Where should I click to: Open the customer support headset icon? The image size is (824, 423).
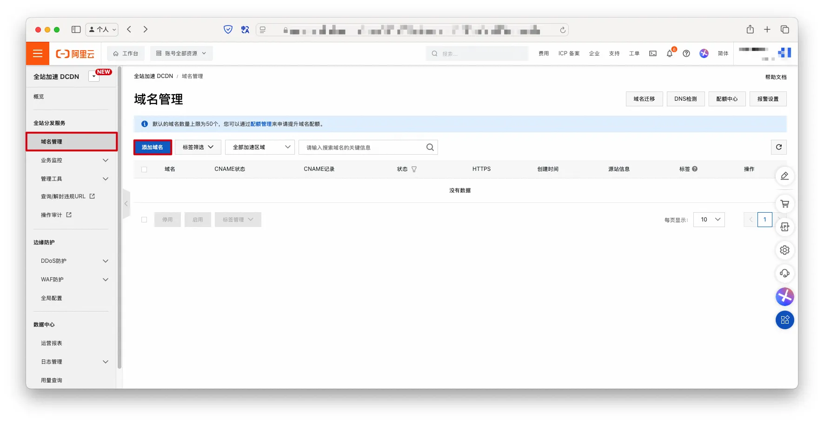pos(784,273)
